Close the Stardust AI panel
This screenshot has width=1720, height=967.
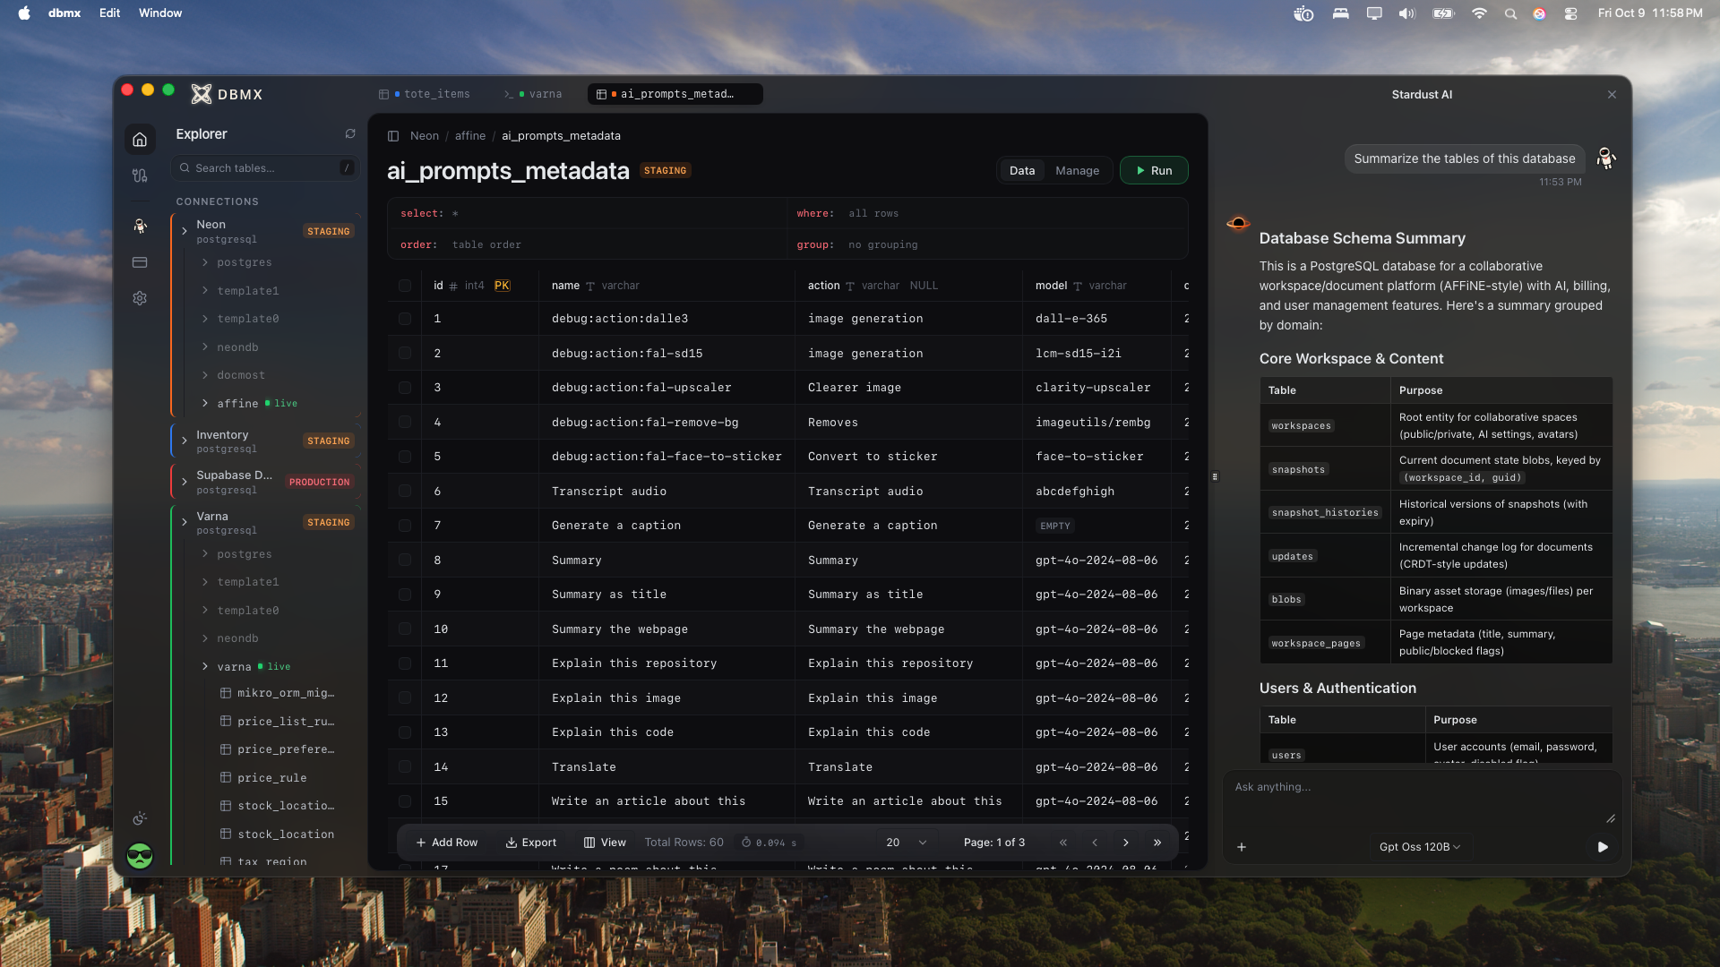(1612, 94)
